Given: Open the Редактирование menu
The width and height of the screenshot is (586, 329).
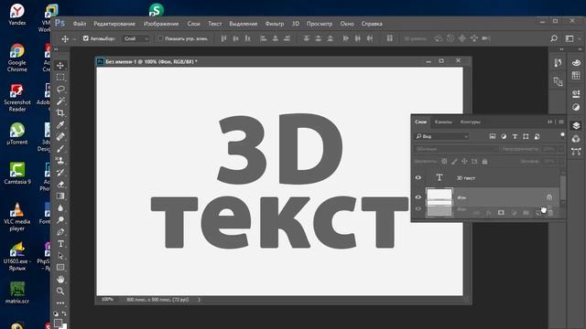Looking at the screenshot, I should pos(114,24).
